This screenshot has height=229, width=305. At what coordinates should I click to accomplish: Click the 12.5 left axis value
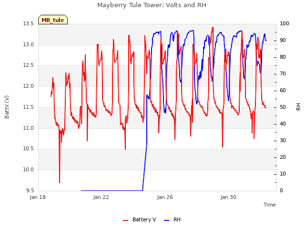(29, 65)
